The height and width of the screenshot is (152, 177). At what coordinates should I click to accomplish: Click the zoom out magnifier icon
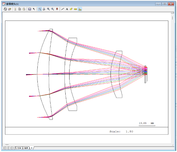pos(52,9)
